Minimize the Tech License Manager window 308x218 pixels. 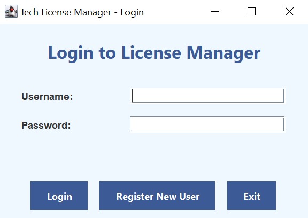pyautogui.click(x=214, y=12)
